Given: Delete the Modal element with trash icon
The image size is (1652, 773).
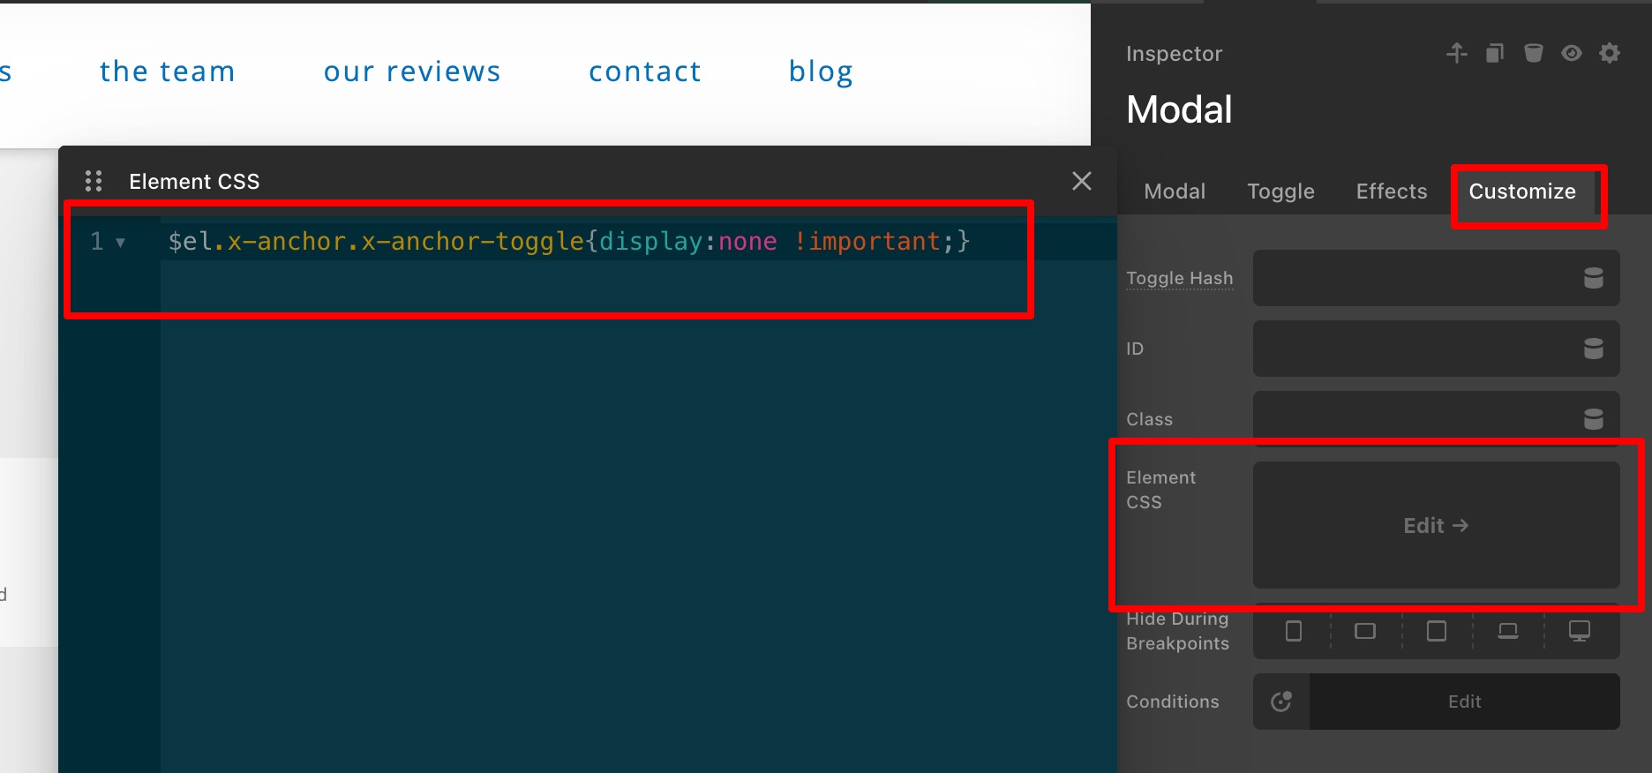Looking at the screenshot, I should (x=1533, y=54).
